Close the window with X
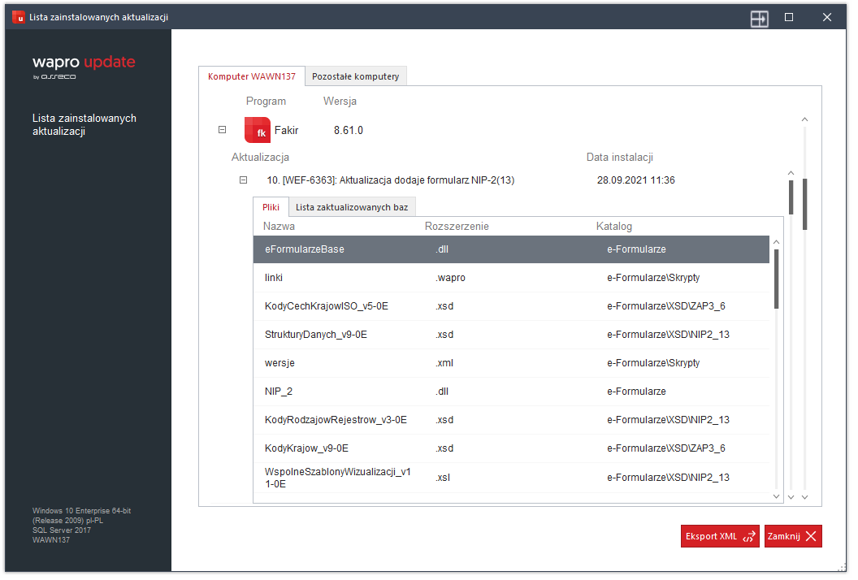858x580 pixels. [x=827, y=18]
